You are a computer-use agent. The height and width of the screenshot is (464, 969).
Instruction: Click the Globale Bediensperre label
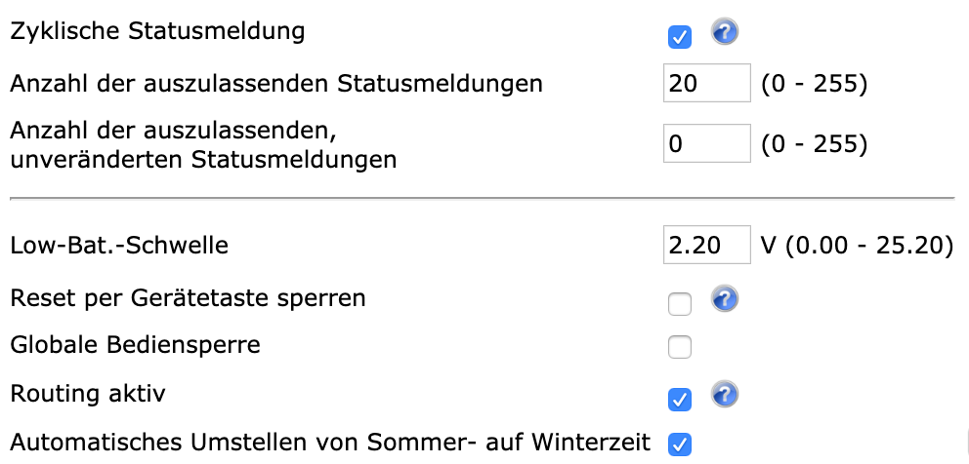point(135,345)
